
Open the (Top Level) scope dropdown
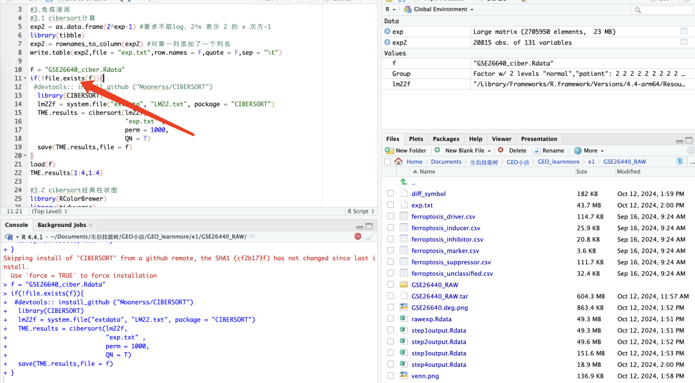coord(49,211)
